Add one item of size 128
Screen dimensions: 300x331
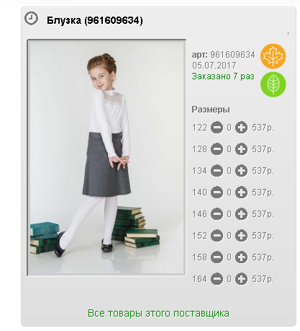pos(241,149)
